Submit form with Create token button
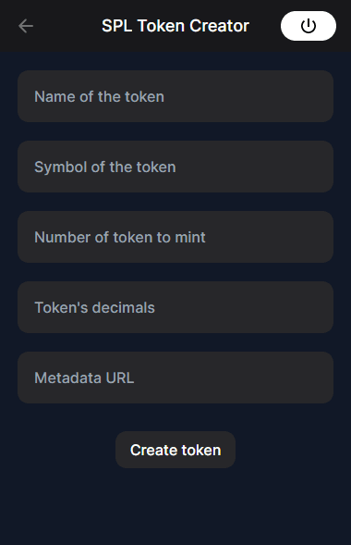 [x=175, y=450]
